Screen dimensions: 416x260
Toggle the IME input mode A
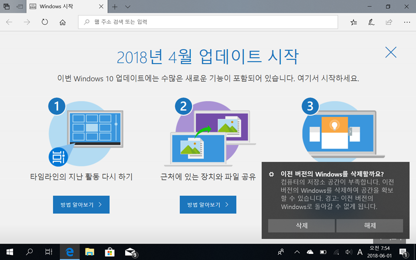pos(360,252)
